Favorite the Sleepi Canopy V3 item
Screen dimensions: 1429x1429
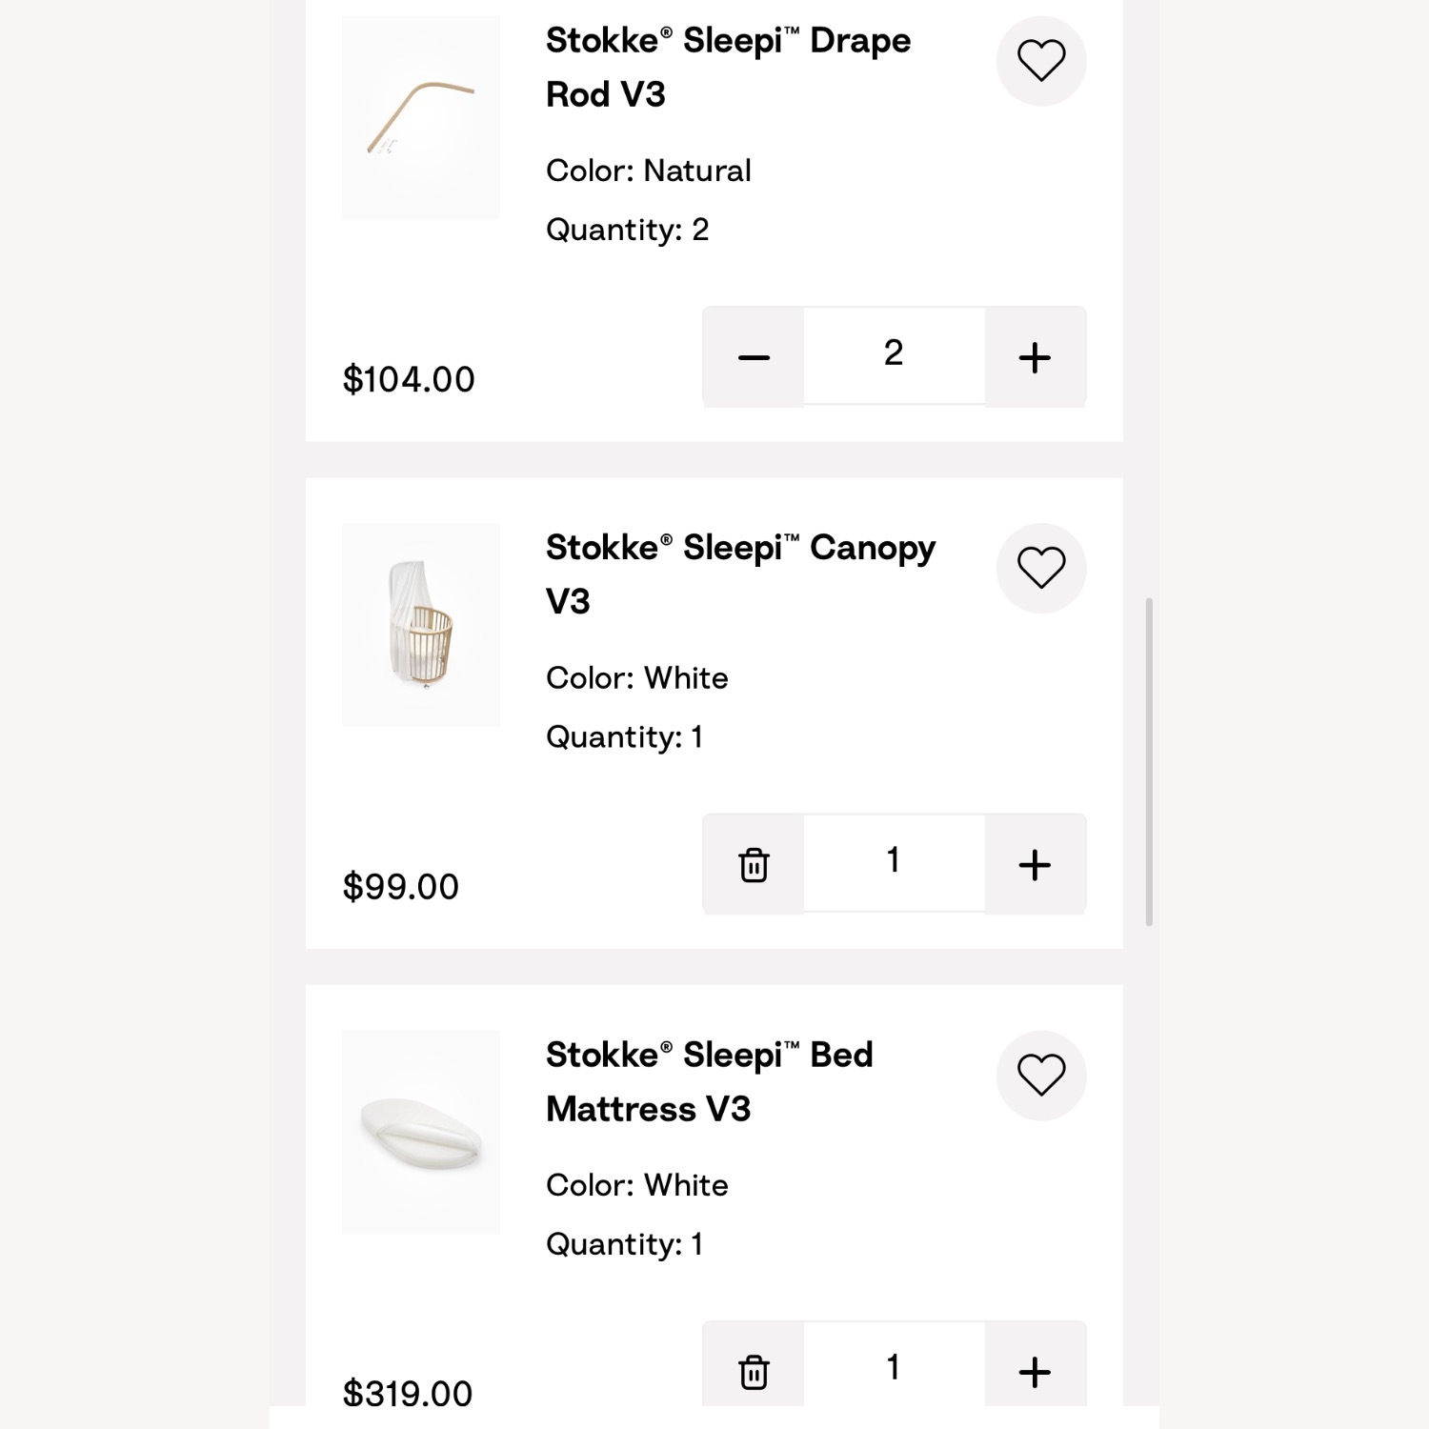click(1040, 568)
